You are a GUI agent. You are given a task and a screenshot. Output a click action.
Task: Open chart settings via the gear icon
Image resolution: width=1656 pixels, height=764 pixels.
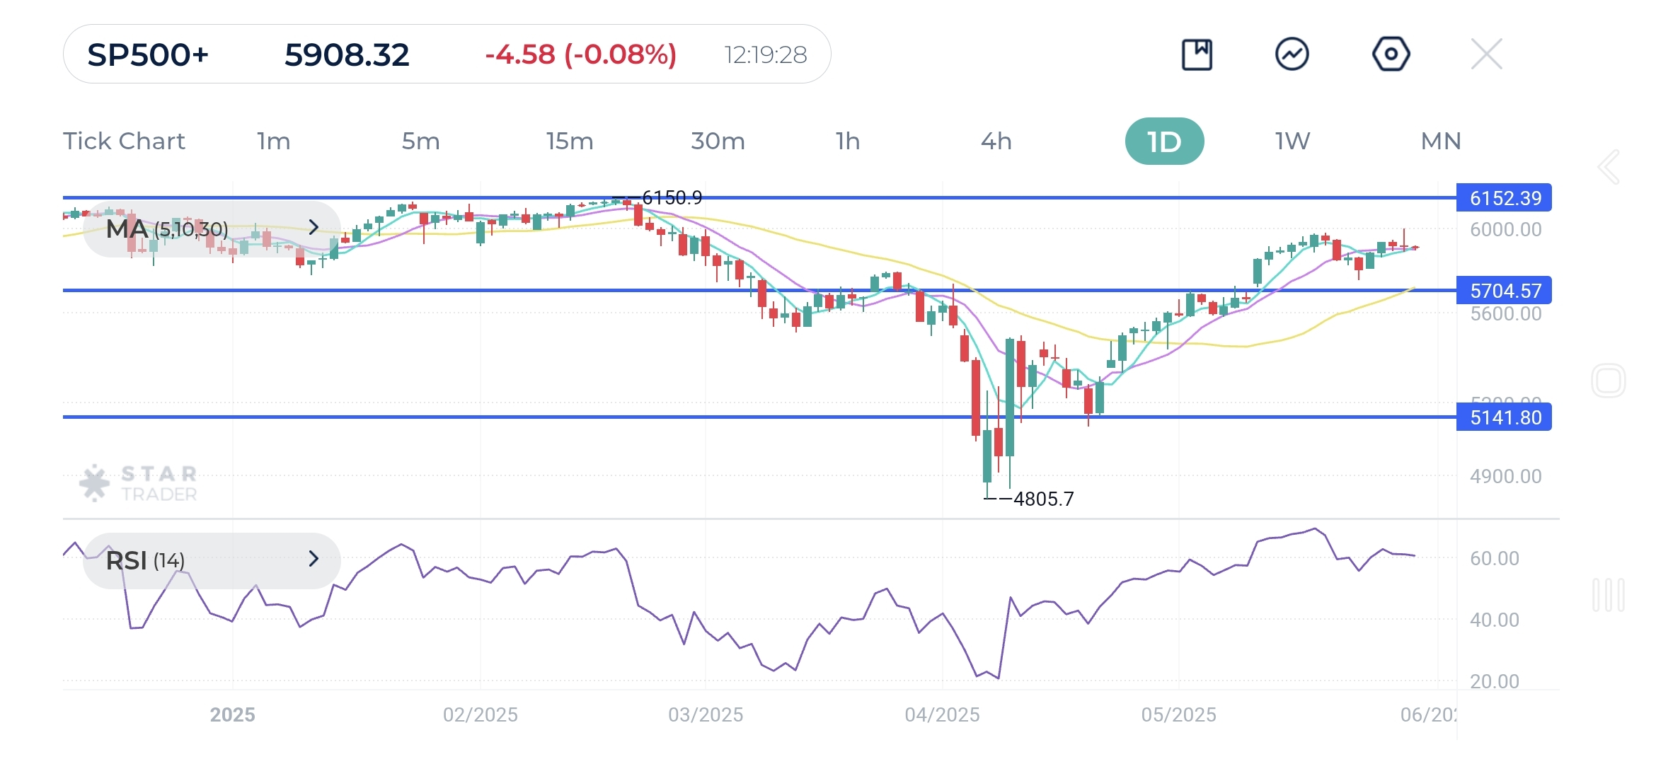pos(1389,53)
